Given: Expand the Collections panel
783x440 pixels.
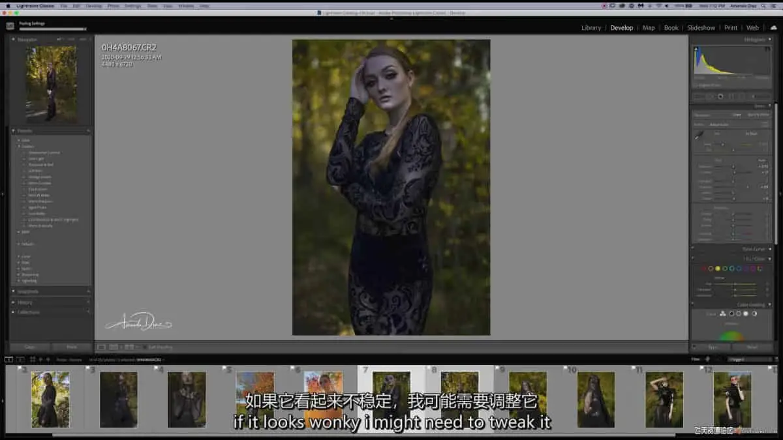Looking at the screenshot, I should (x=14, y=312).
